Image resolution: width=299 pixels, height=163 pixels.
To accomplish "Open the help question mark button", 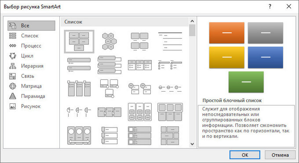I will coord(270,7).
